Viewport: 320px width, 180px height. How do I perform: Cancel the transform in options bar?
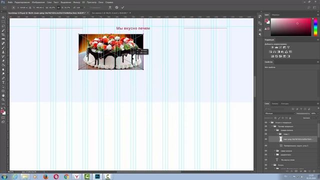point(116,7)
